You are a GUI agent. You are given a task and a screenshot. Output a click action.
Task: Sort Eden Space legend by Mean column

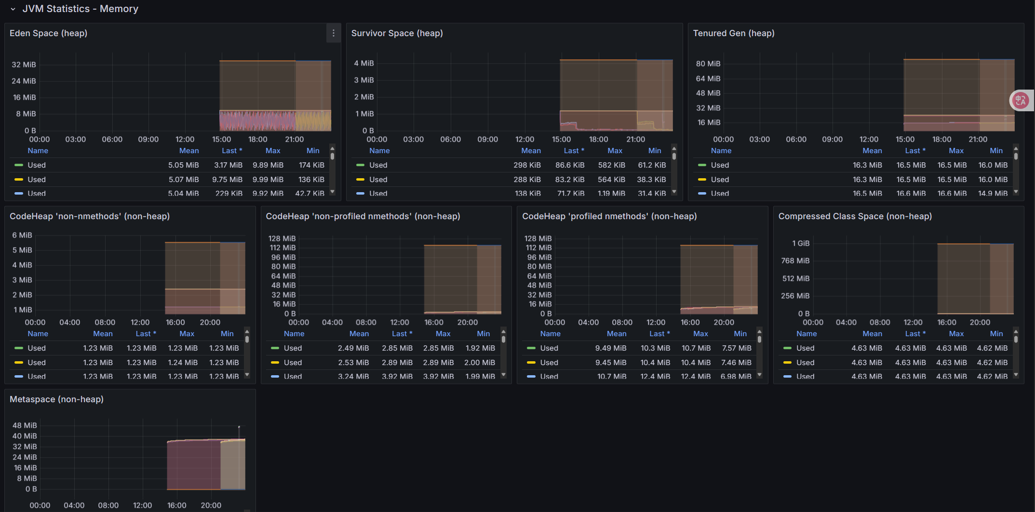tap(189, 151)
